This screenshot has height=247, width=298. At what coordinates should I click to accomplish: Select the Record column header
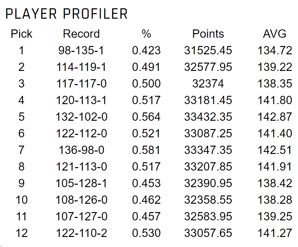click(x=81, y=34)
